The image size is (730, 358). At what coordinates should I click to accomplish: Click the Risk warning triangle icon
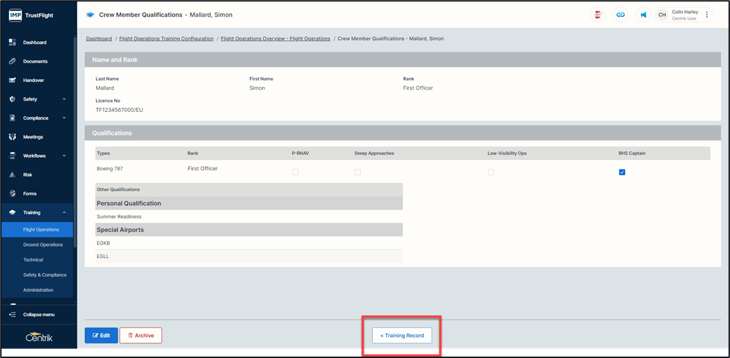click(x=13, y=174)
